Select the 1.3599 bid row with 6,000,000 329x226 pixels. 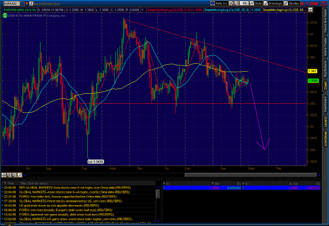[202, 188]
